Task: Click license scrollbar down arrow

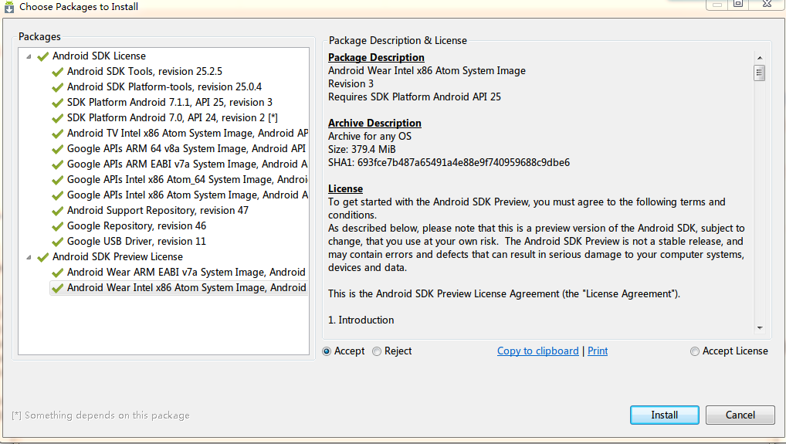Action: pos(760,327)
